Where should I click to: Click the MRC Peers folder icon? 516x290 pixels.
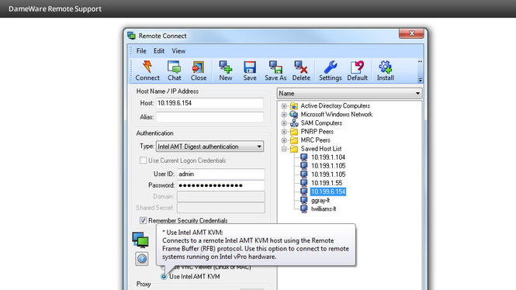(x=294, y=140)
